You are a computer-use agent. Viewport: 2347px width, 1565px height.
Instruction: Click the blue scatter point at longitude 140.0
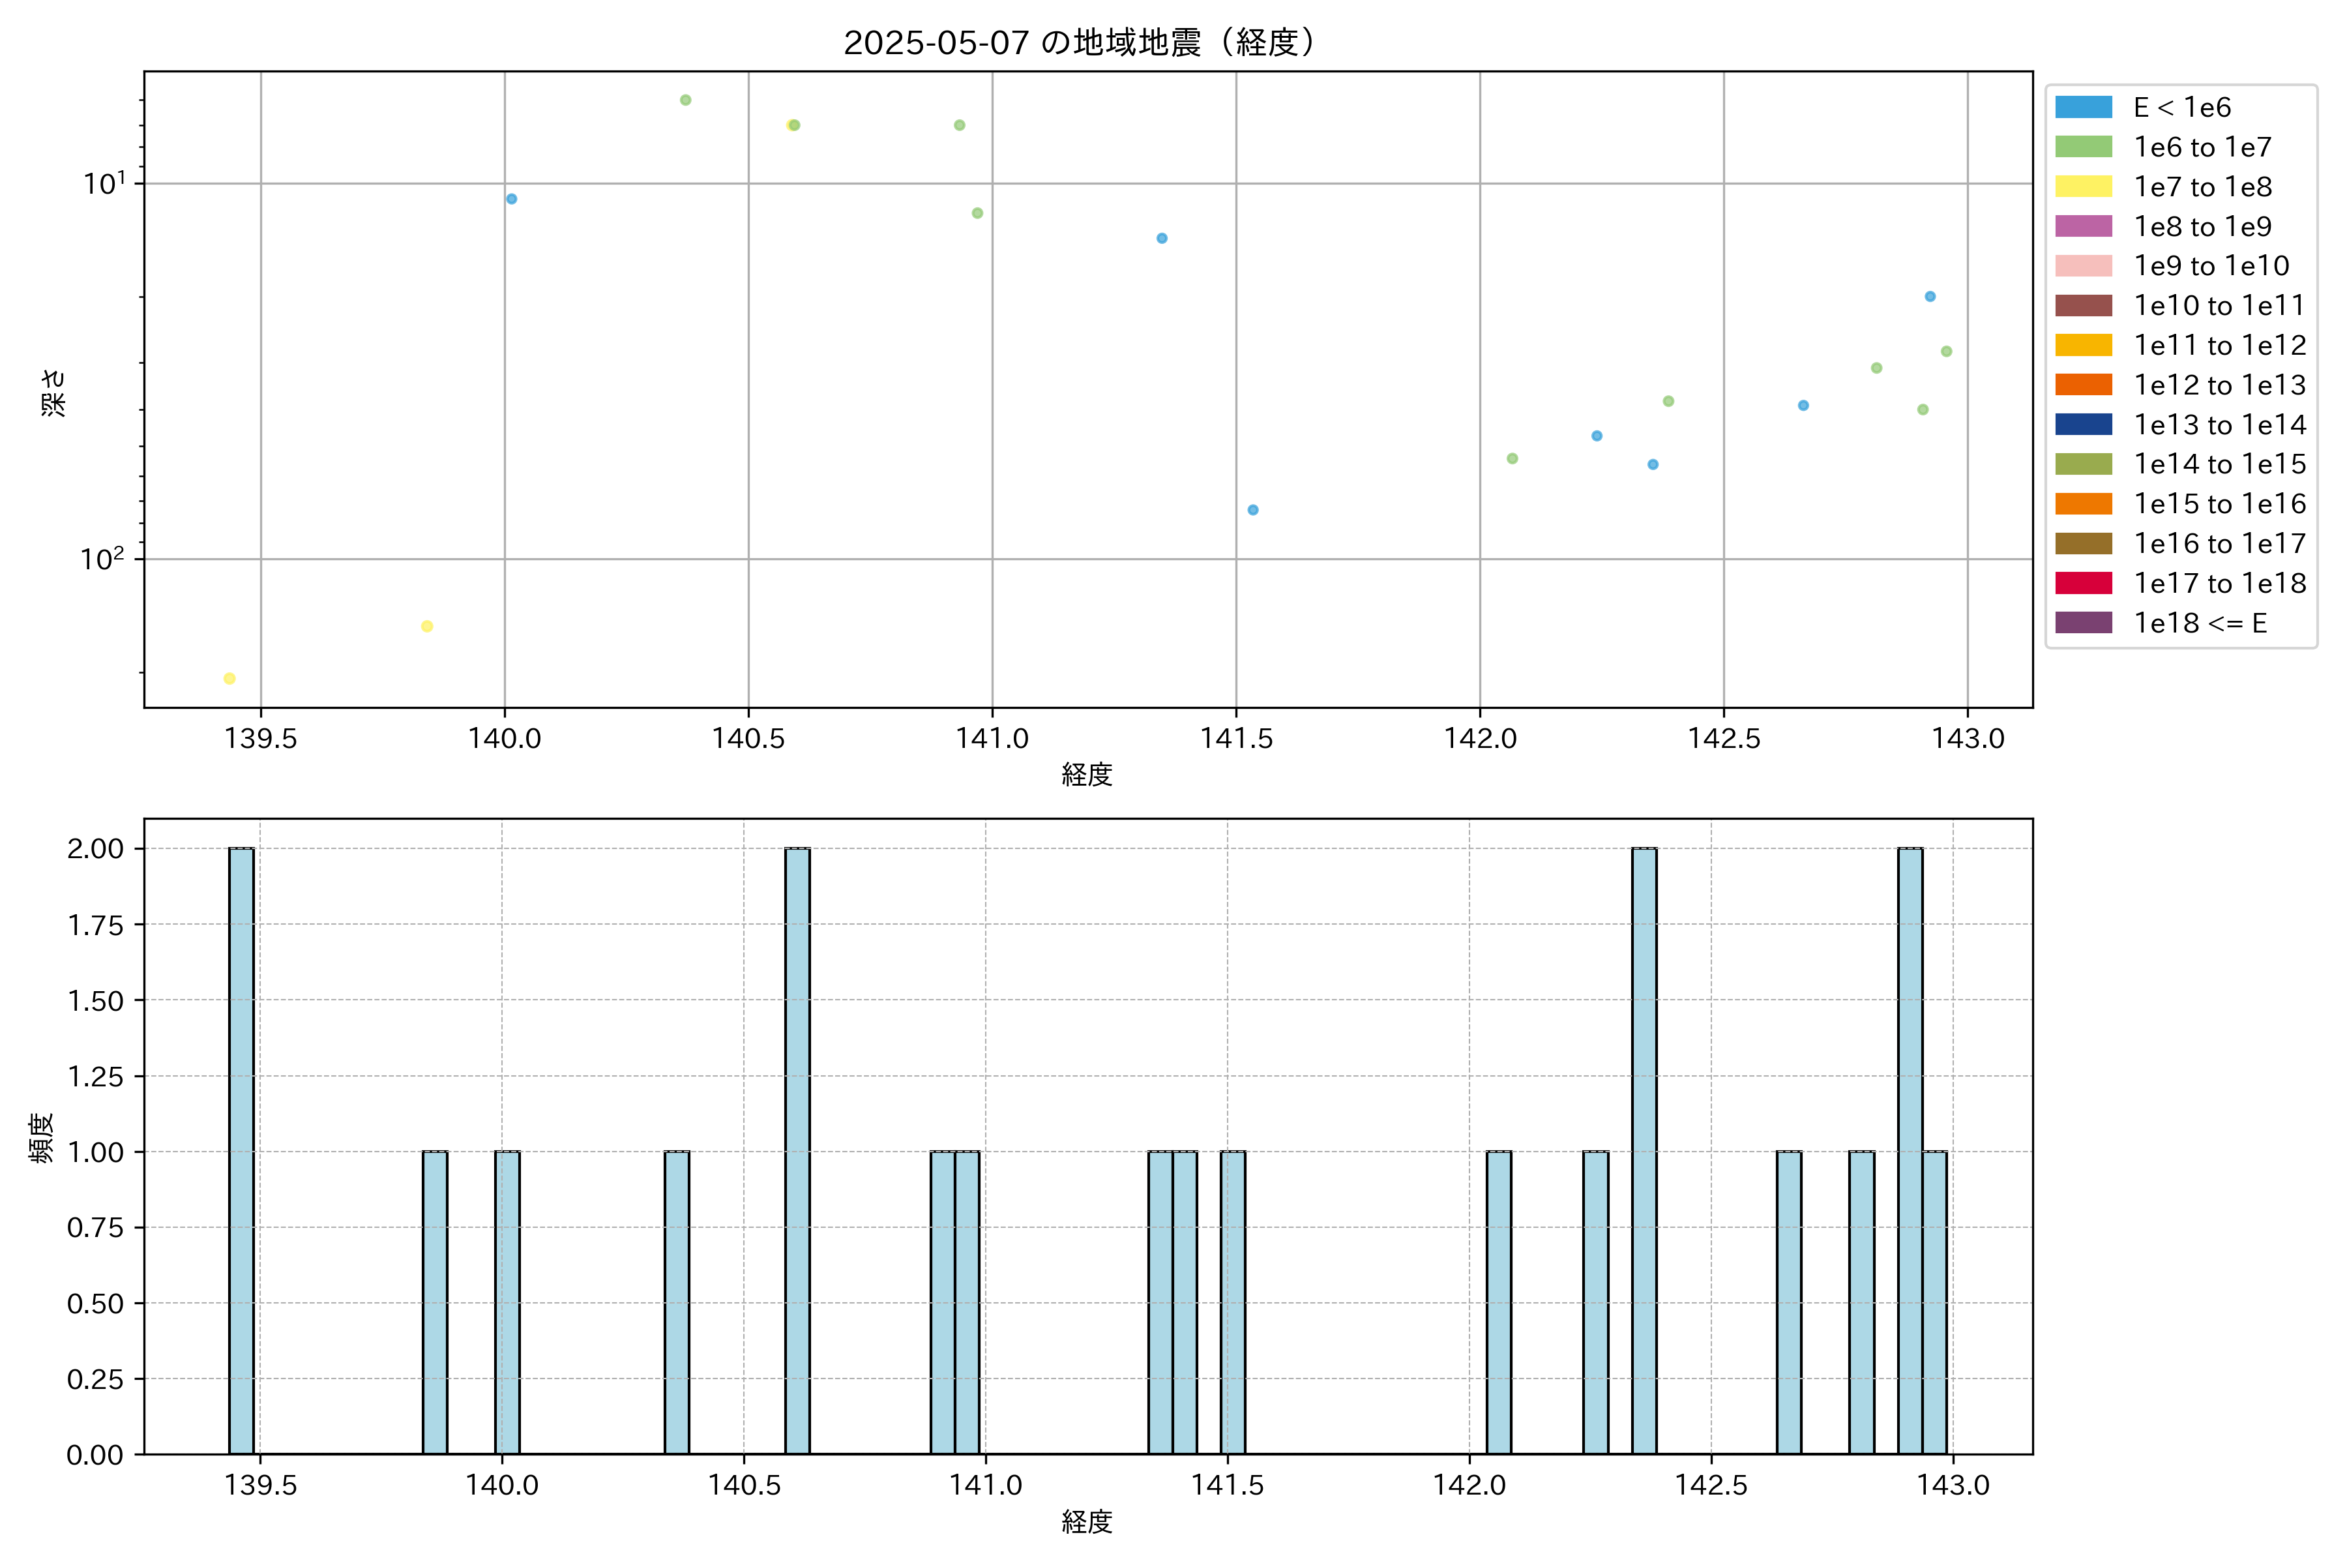point(512,199)
